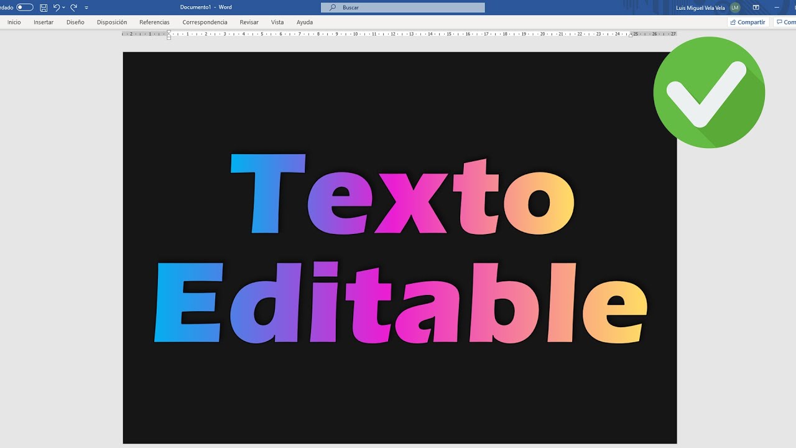Image resolution: width=796 pixels, height=448 pixels.
Task: Open the Insertar ribbon tab
Action: click(x=44, y=22)
